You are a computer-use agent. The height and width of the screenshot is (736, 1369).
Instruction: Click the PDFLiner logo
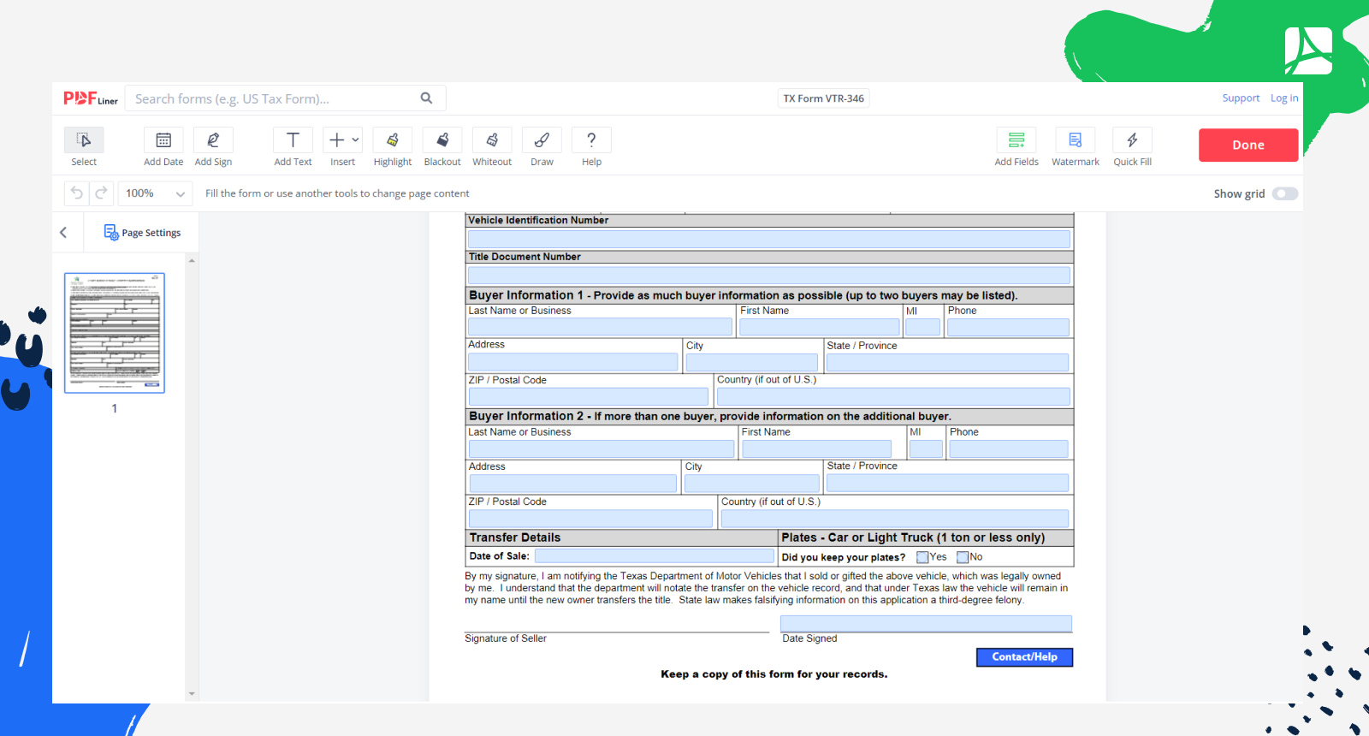91,98
